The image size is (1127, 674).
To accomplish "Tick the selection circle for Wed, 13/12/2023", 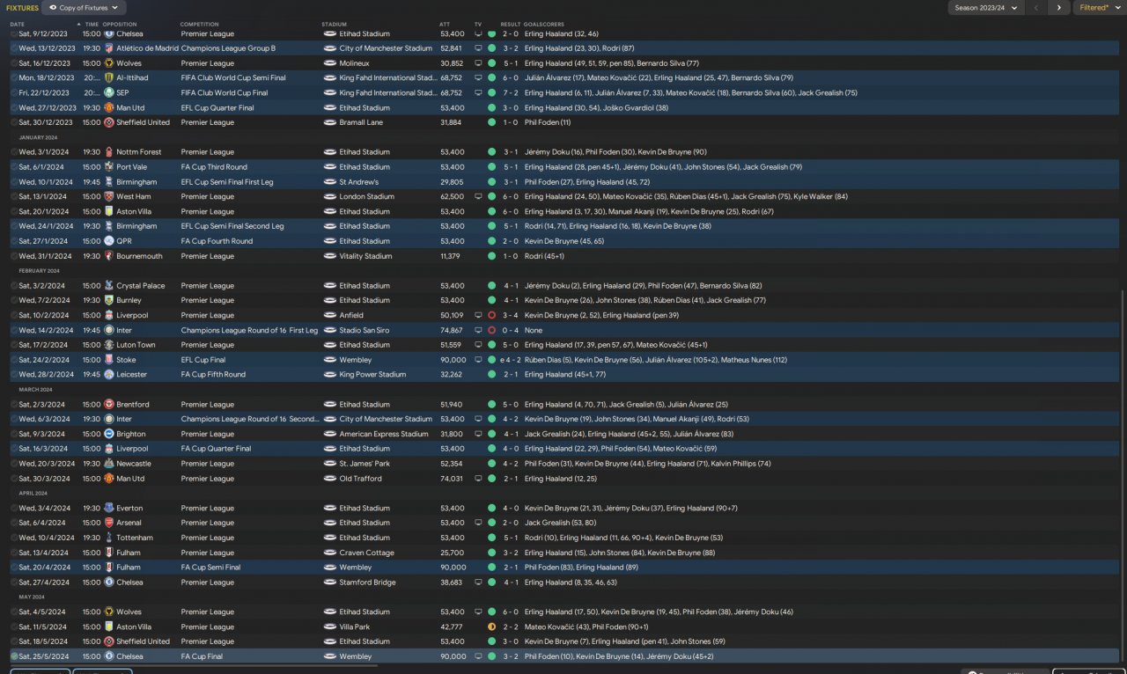I will pos(14,48).
